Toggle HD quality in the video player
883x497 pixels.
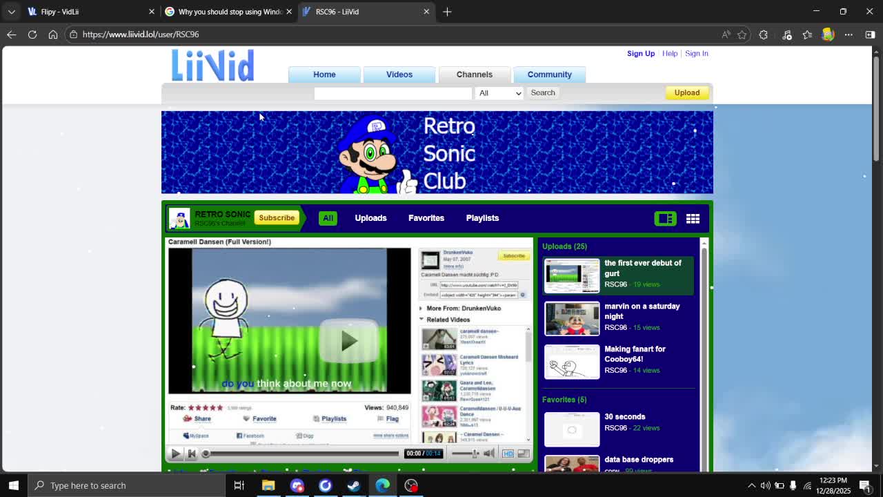tap(508, 454)
